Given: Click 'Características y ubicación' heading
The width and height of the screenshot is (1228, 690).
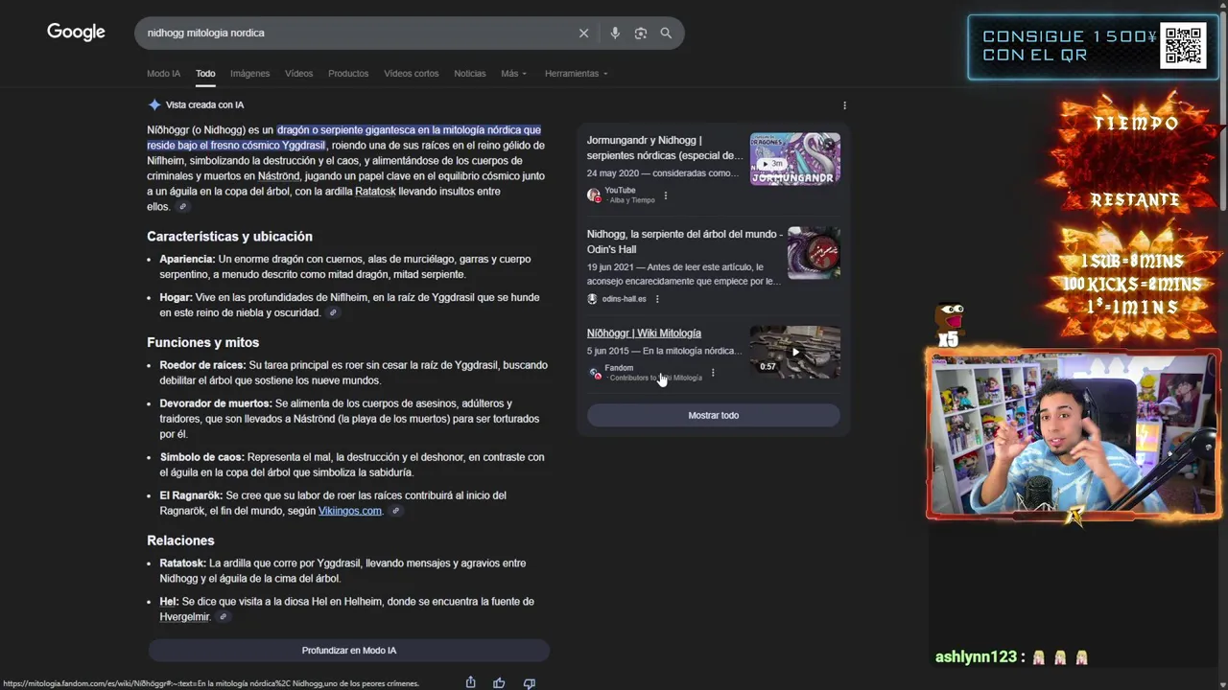Looking at the screenshot, I should pyautogui.click(x=229, y=237).
